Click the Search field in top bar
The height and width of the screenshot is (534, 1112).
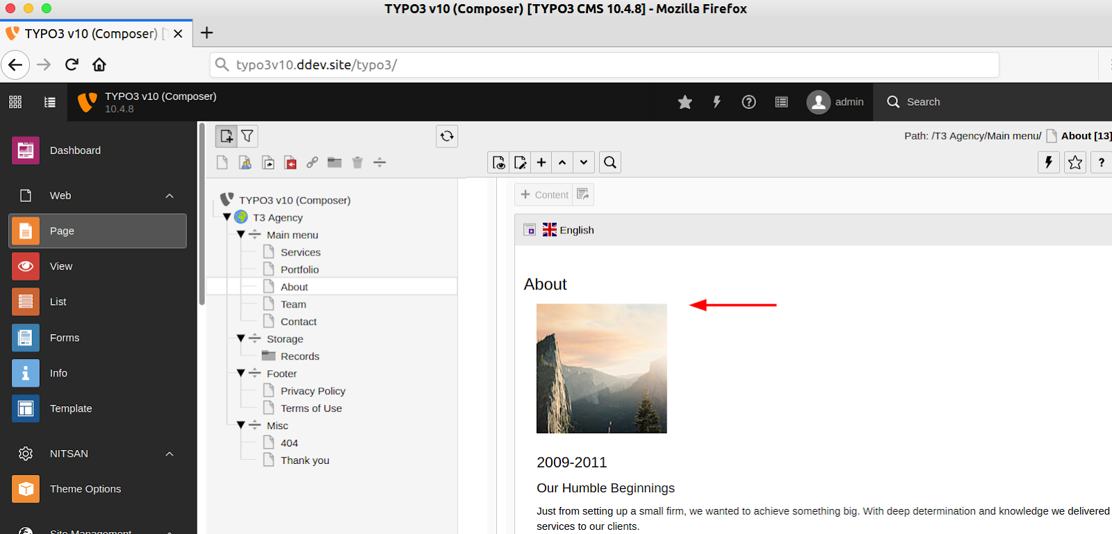(992, 102)
